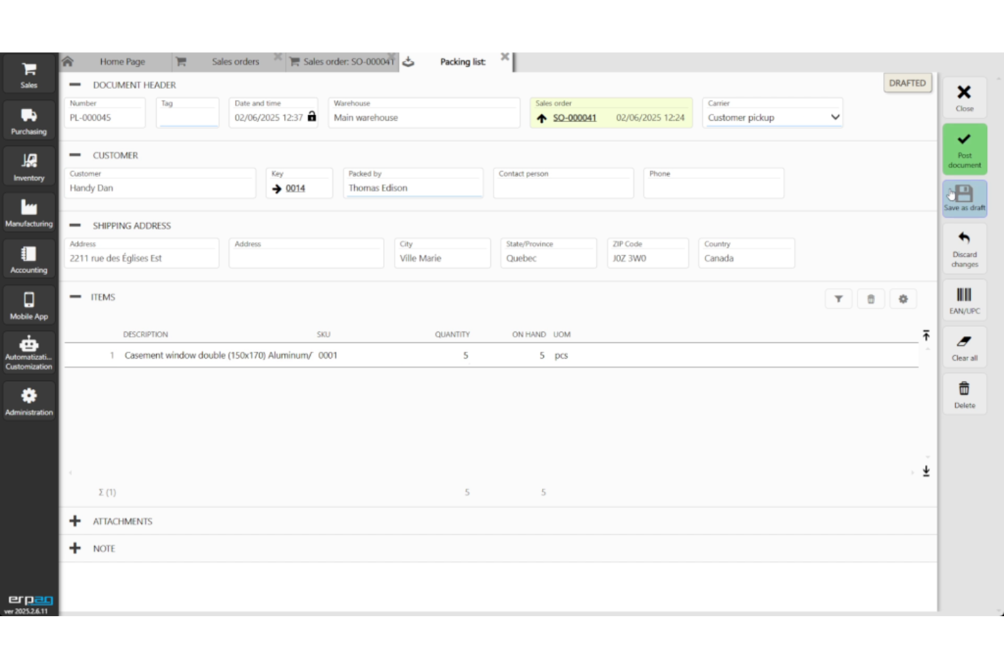Open the Carrier dropdown
Image resolution: width=1004 pixels, height=669 pixels.
click(x=834, y=117)
